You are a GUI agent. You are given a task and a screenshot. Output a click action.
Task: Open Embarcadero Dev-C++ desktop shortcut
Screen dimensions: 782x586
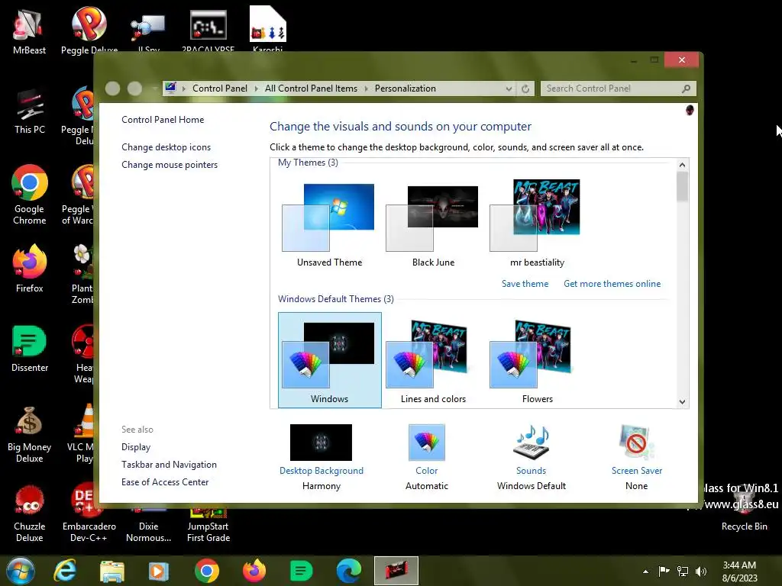89,514
